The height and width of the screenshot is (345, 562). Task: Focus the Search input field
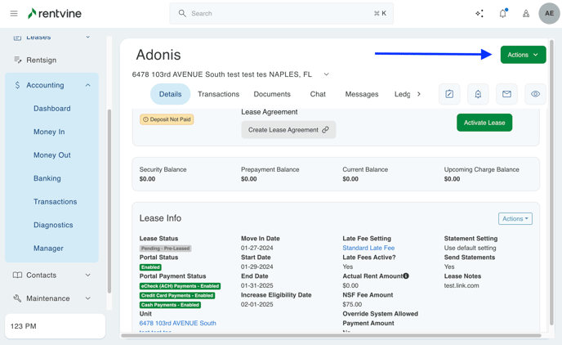point(281,13)
